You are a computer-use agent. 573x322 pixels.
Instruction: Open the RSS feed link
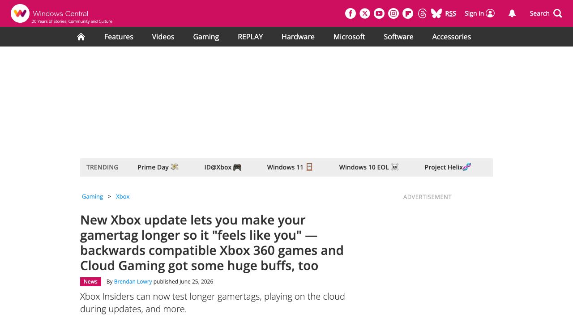[x=451, y=13]
